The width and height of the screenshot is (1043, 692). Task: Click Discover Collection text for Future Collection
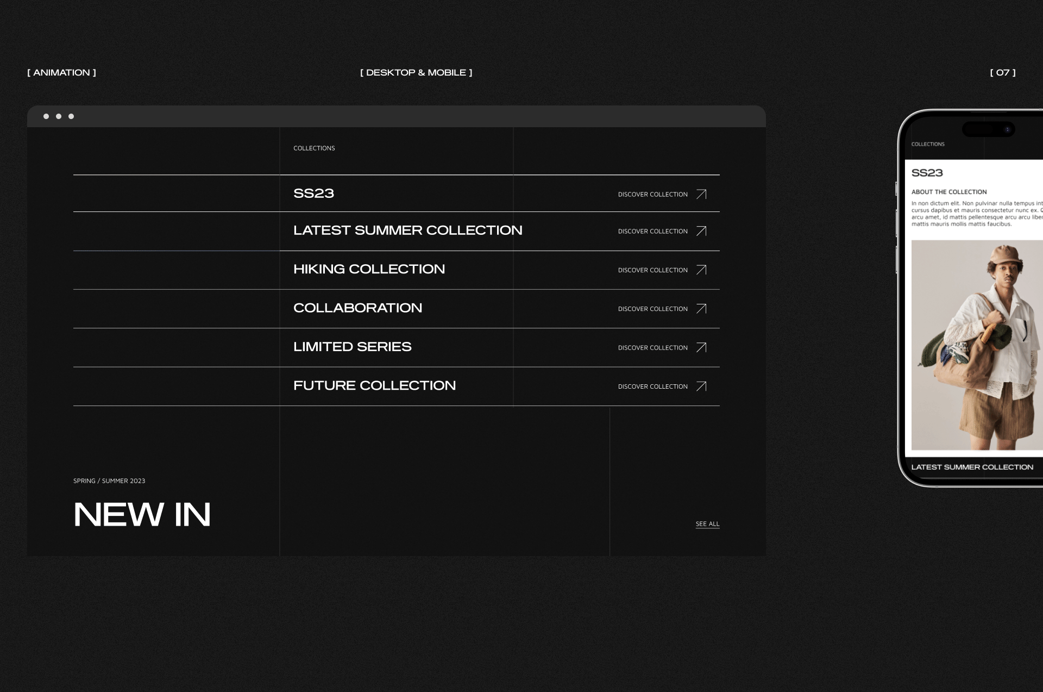click(652, 386)
